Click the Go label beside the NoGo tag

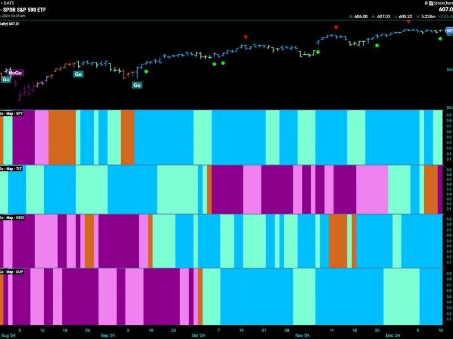click(6, 80)
